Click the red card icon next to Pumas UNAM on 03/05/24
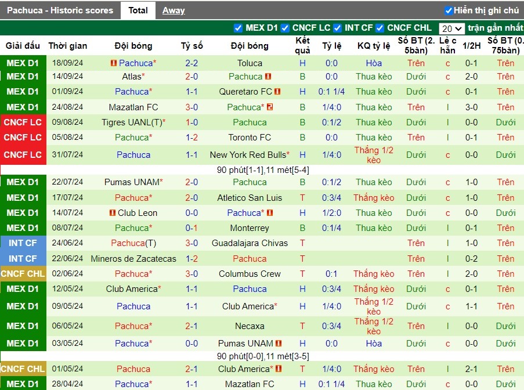The width and height of the screenshot is (524, 390). pos(279,343)
